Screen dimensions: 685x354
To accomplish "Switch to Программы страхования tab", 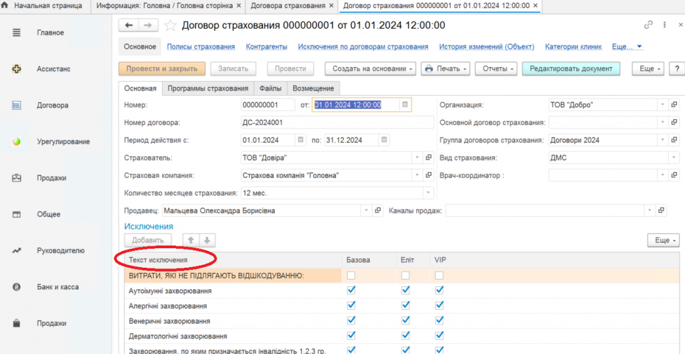I will tap(207, 88).
